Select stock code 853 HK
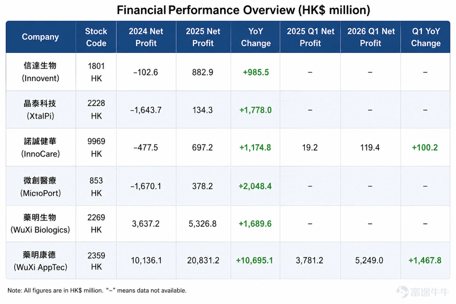Viewport: 456px width, 304px height. tap(96, 187)
